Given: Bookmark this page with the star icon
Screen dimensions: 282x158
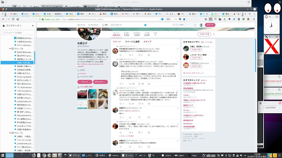Looking at the screenshot, I should [184, 19].
